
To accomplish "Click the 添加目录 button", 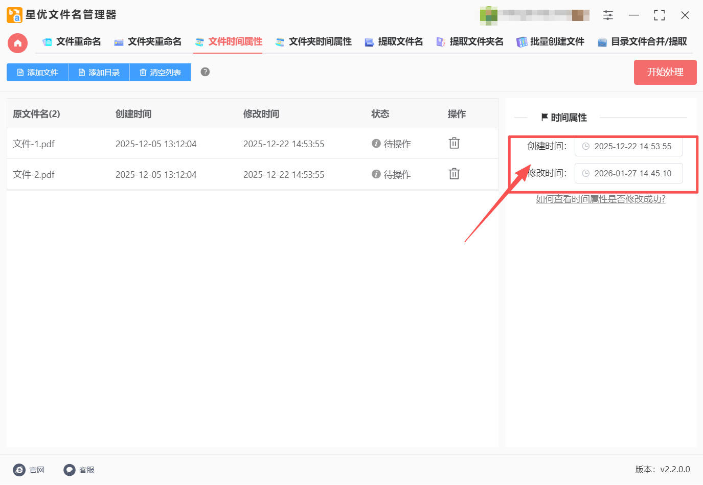I will (x=99, y=73).
